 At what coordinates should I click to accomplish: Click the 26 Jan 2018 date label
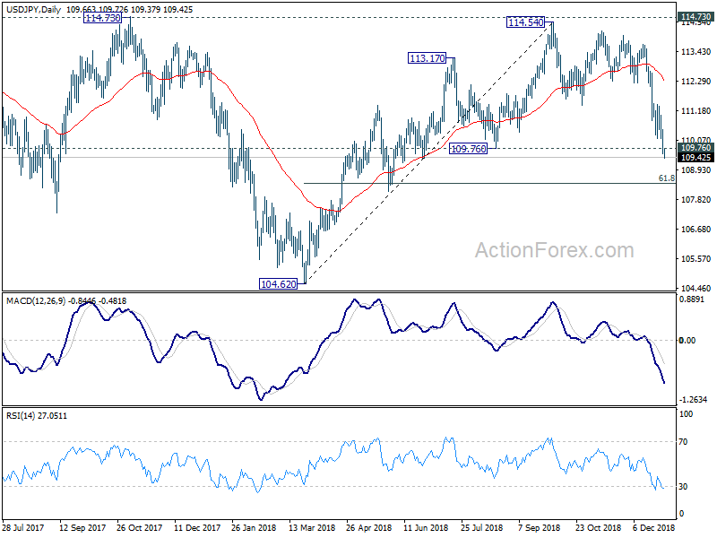pos(254,527)
